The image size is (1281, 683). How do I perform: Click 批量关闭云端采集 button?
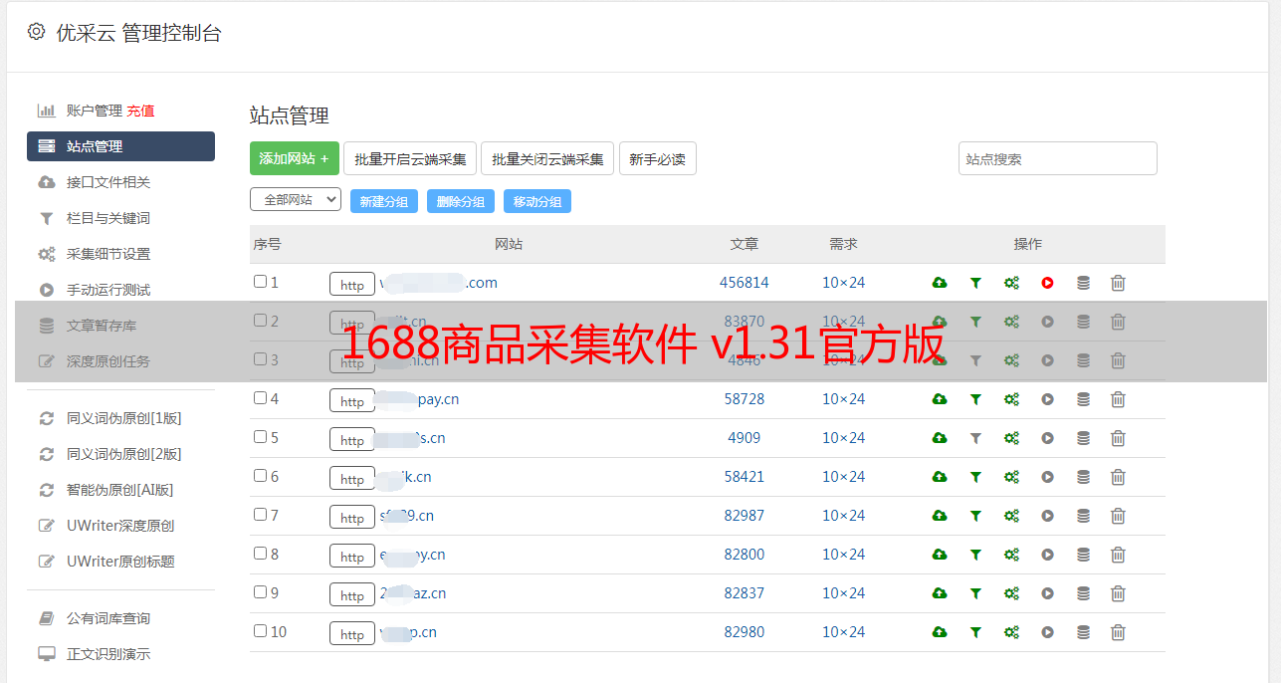click(547, 158)
